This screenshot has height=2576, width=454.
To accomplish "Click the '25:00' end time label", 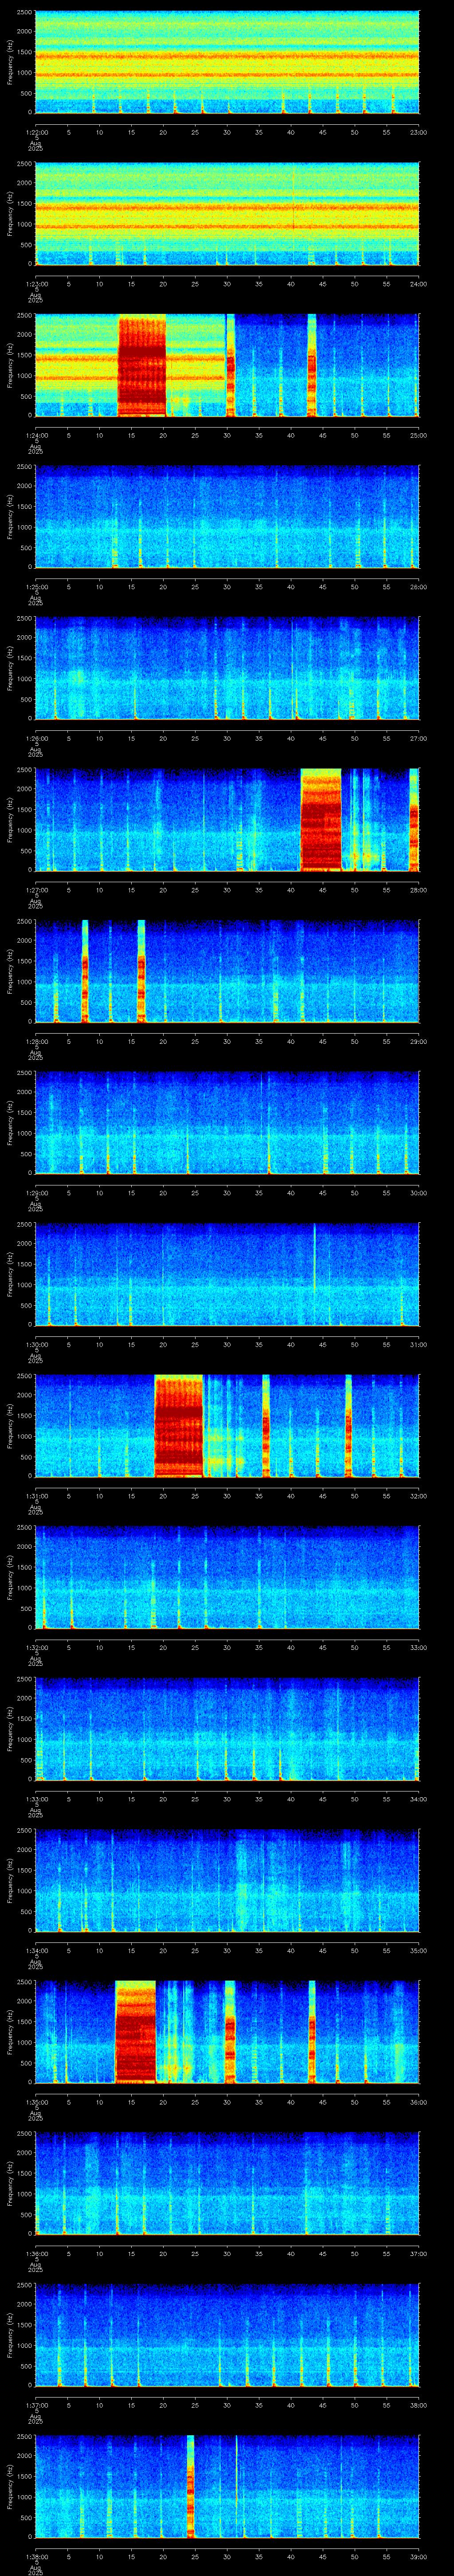I will click(418, 435).
